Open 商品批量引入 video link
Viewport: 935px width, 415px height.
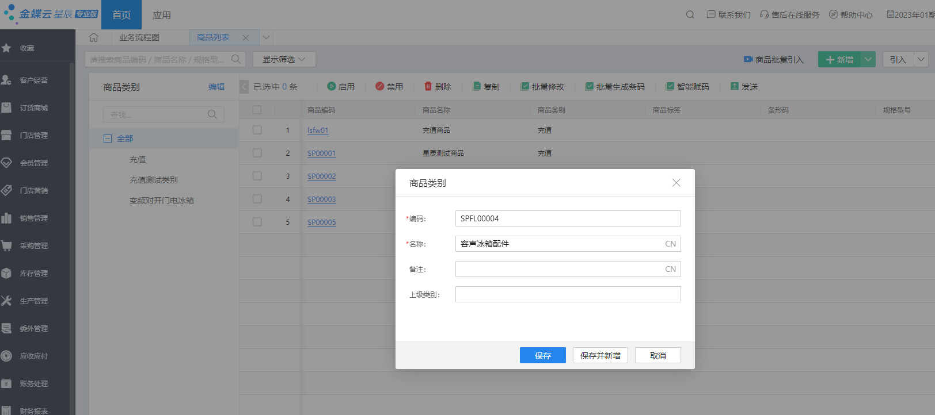[773, 59]
